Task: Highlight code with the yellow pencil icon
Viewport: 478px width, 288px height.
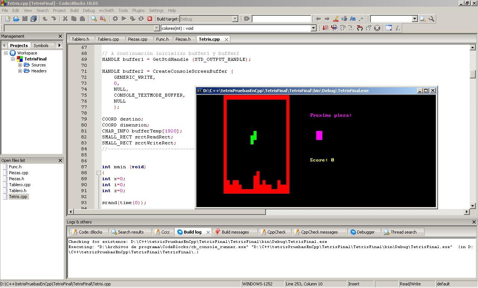Action: pyautogui.click(x=336, y=19)
